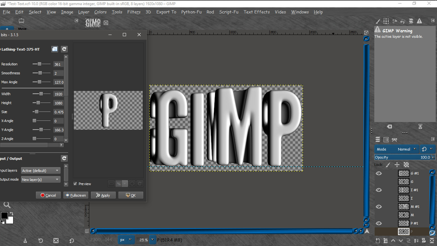This screenshot has width=437, height=246.
Task: Open the Selection Editor dock tab
Action: [386, 21]
